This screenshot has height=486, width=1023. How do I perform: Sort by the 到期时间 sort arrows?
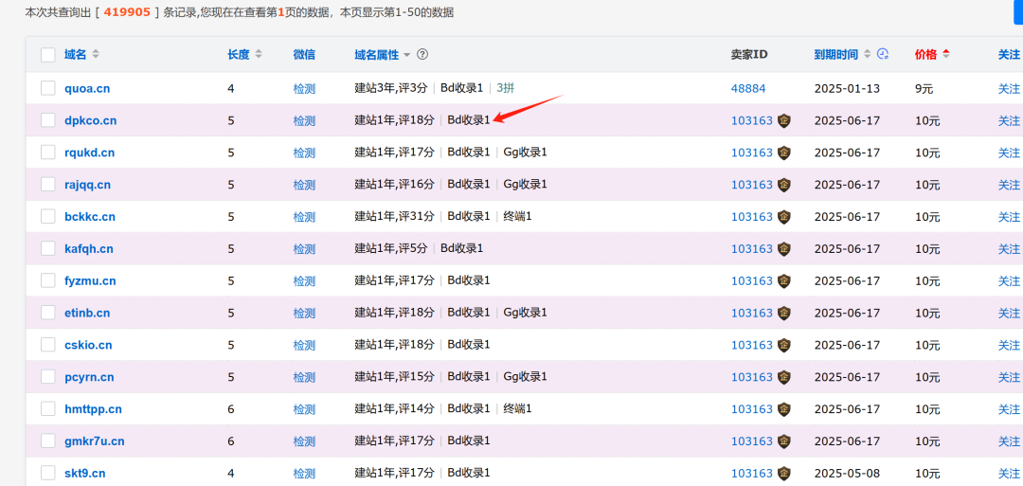tap(867, 55)
